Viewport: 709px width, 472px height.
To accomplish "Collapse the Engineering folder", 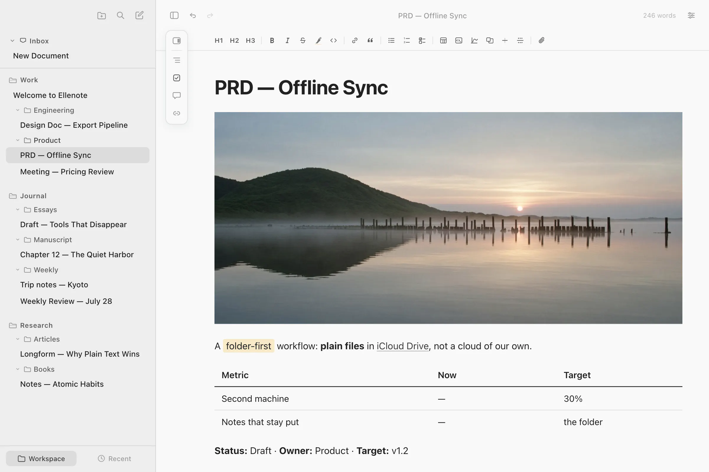I will (x=17, y=110).
